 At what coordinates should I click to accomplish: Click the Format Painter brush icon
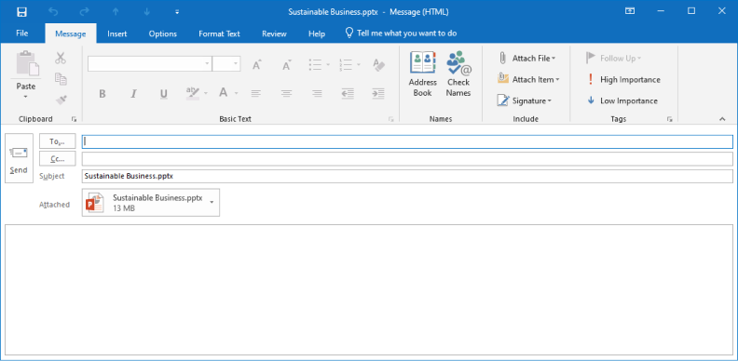click(x=61, y=100)
